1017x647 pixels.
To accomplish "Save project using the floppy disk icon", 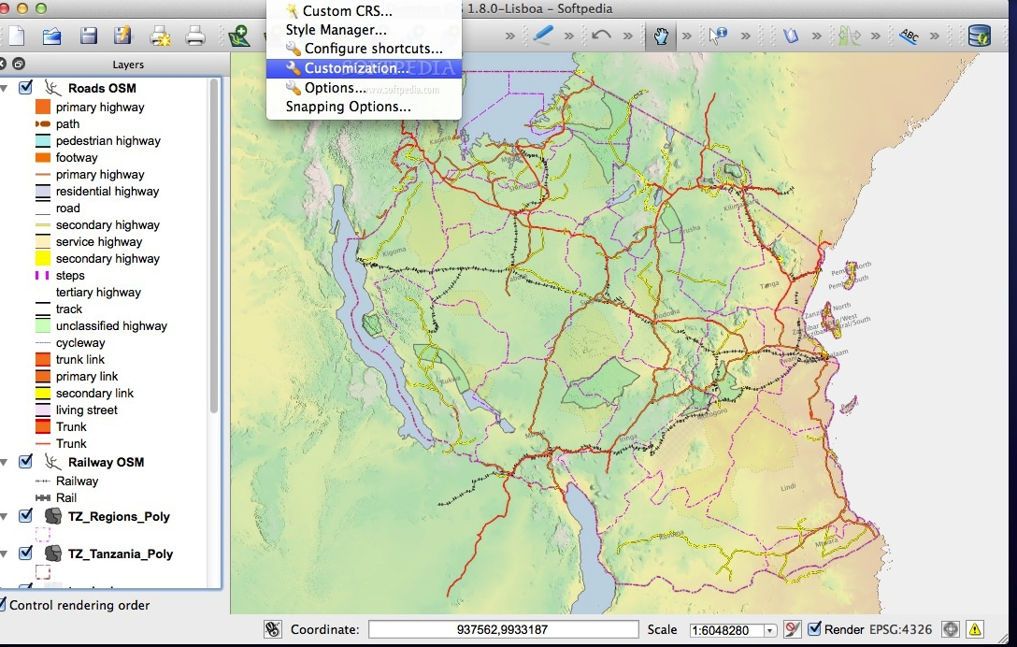I will 88,35.
